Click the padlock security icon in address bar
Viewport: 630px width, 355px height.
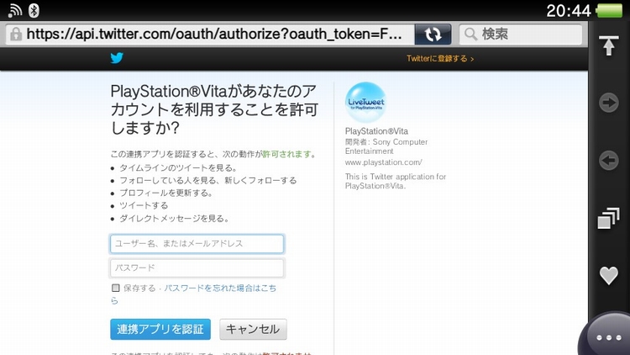tap(16, 34)
